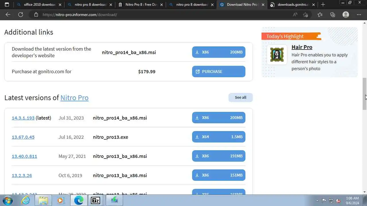
Task: Switch to office 2010 download tab
Action: point(39,5)
